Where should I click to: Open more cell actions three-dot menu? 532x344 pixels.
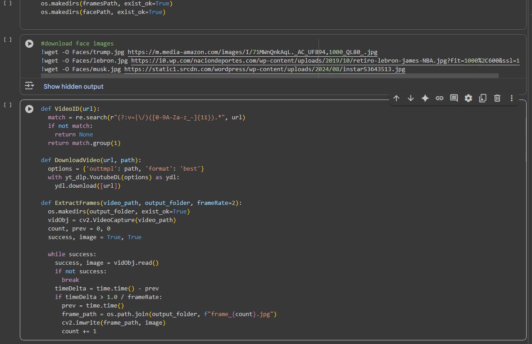(512, 98)
